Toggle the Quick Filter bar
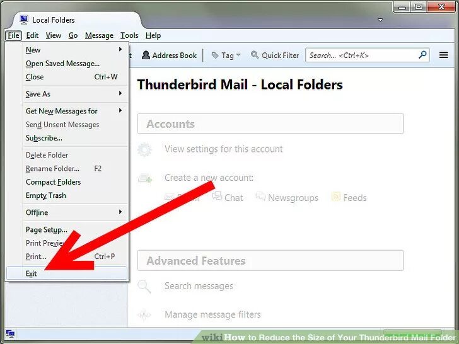This screenshot has height=344, width=459. pos(275,55)
